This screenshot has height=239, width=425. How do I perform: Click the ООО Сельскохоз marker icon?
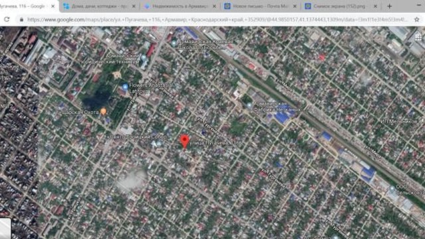[x=392, y=188]
